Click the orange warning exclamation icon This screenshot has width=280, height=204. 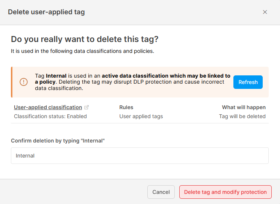(24, 82)
